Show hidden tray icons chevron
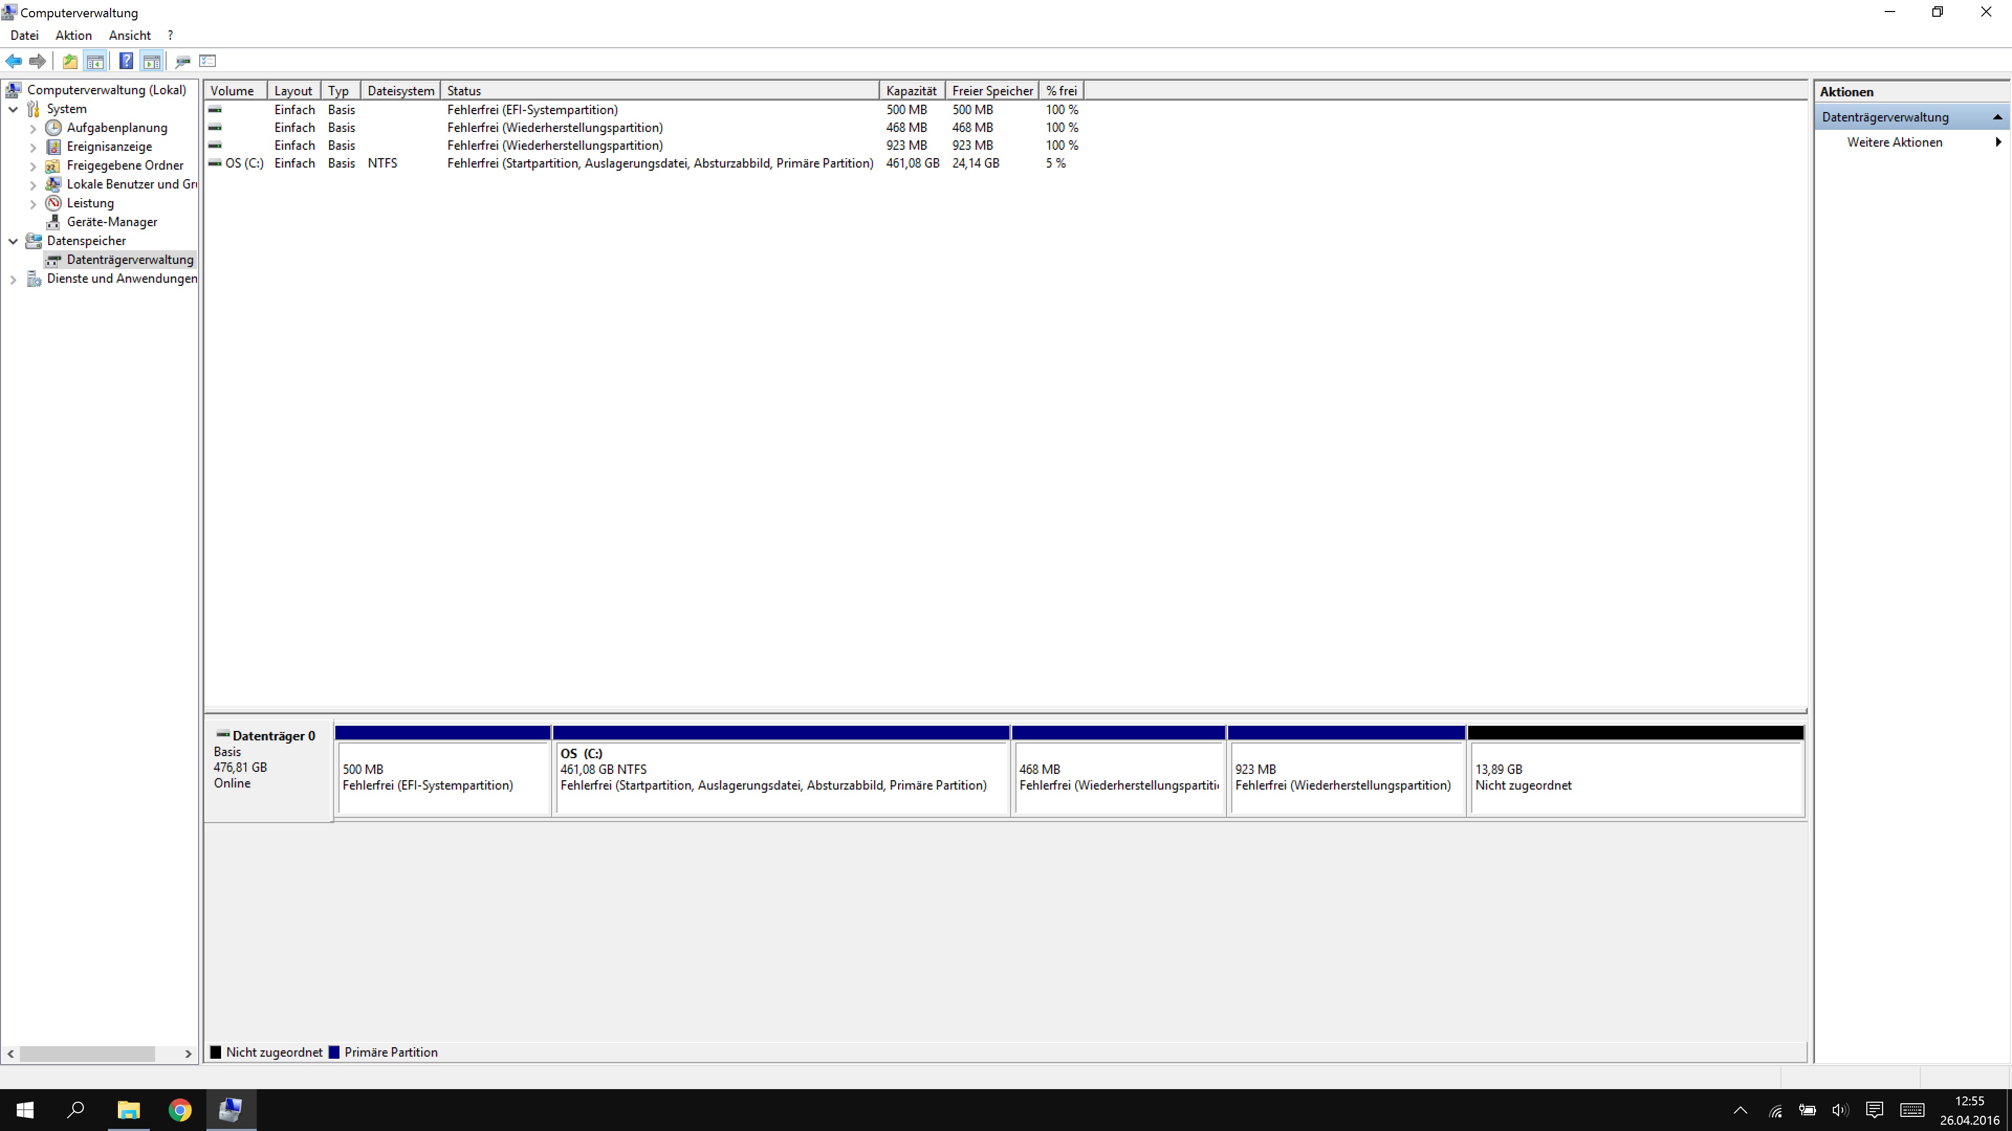The image size is (2012, 1131). [x=1740, y=1110]
